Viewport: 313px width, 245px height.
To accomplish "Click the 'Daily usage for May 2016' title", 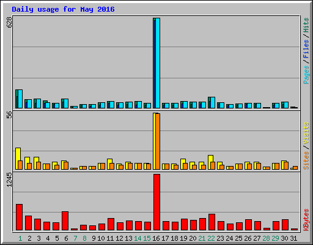I will tap(63, 9).
